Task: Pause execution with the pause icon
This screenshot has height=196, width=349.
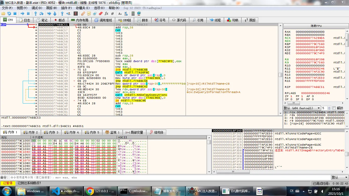Action: (28, 14)
